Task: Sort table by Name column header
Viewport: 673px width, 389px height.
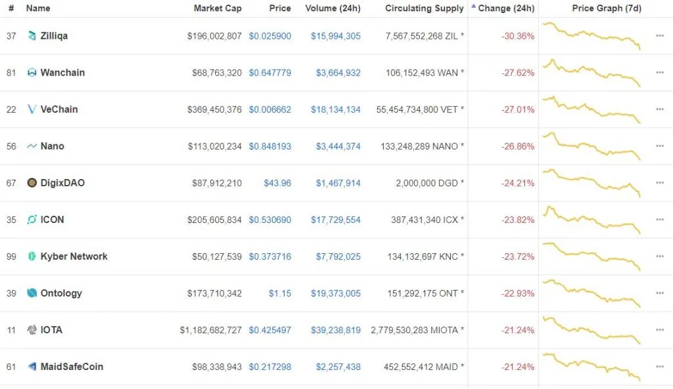Action: pos(37,8)
